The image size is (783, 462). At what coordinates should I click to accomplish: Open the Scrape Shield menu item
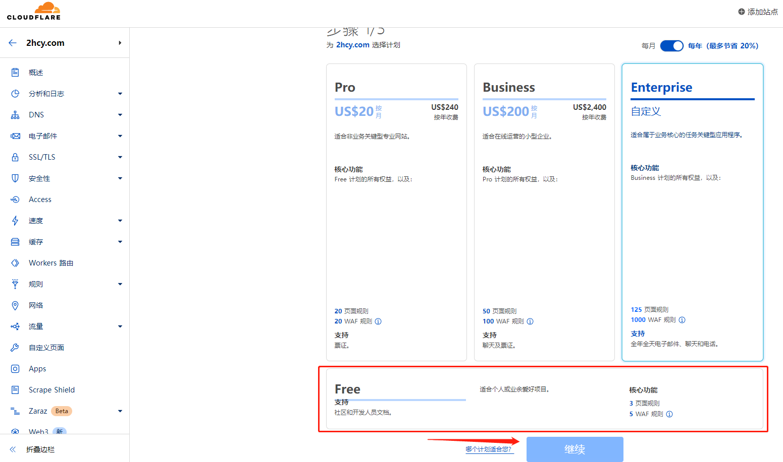[65, 390]
